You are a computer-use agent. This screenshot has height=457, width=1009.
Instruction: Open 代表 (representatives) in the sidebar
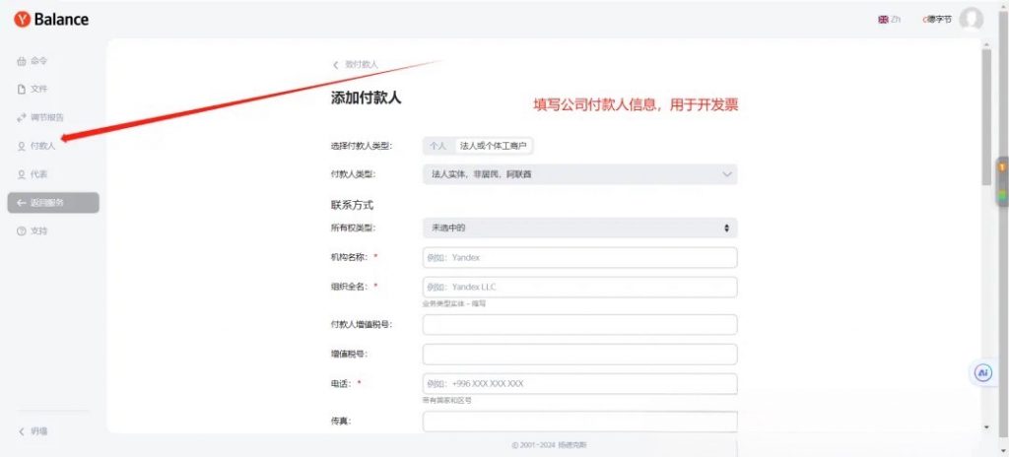click(x=38, y=174)
